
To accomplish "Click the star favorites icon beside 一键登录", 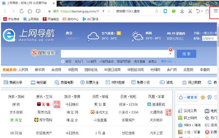I will point(203,97).
